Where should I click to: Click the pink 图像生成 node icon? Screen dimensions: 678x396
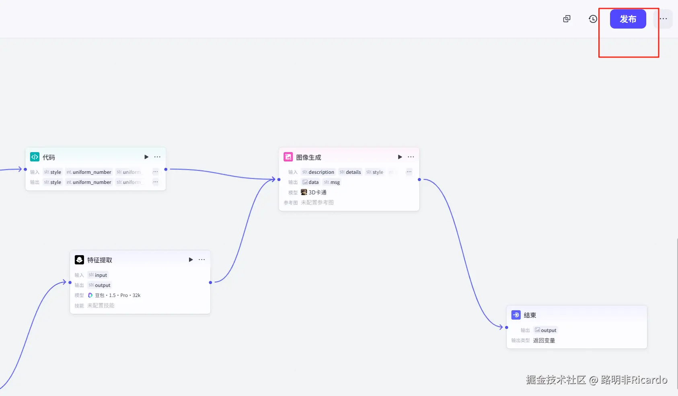point(288,157)
